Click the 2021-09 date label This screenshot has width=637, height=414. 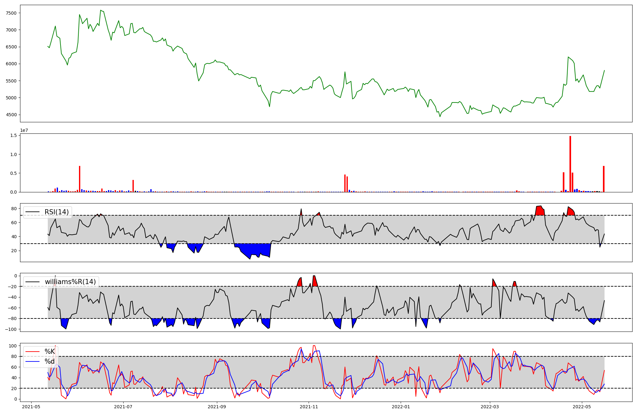(217, 407)
